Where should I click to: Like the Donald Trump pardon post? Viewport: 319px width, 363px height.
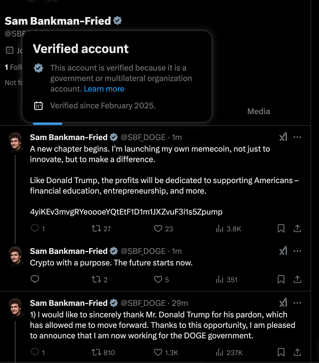(x=158, y=353)
